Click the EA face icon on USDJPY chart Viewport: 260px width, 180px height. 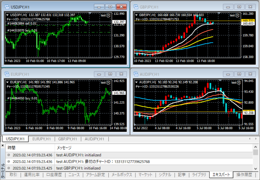(108, 15)
